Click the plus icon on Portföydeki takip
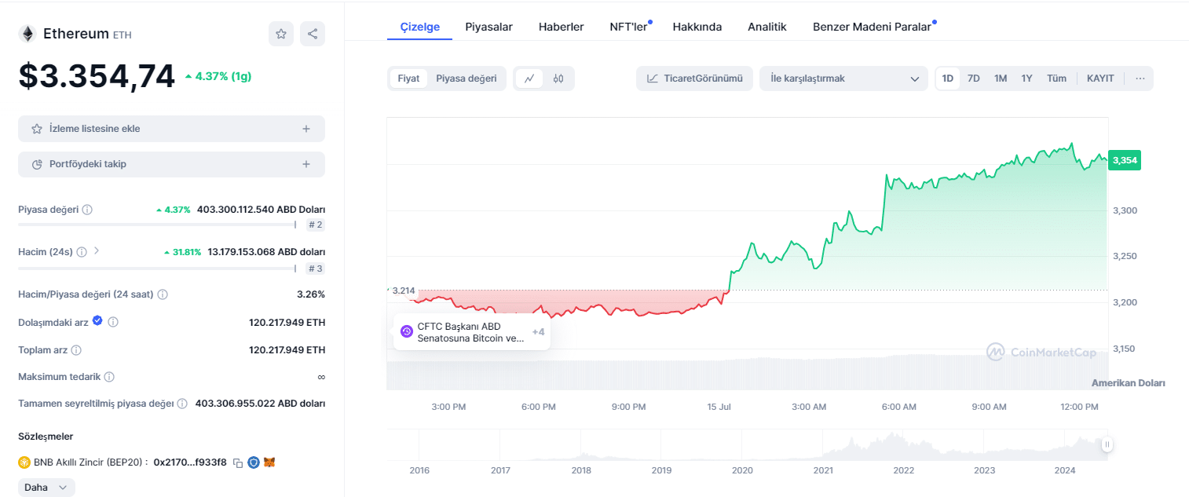The height and width of the screenshot is (497, 1189). pyautogui.click(x=306, y=164)
